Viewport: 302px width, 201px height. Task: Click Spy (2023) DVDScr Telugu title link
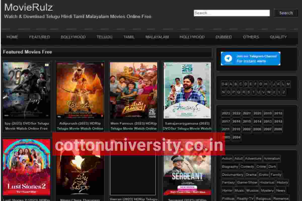pyautogui.click(x=27, y=126)
